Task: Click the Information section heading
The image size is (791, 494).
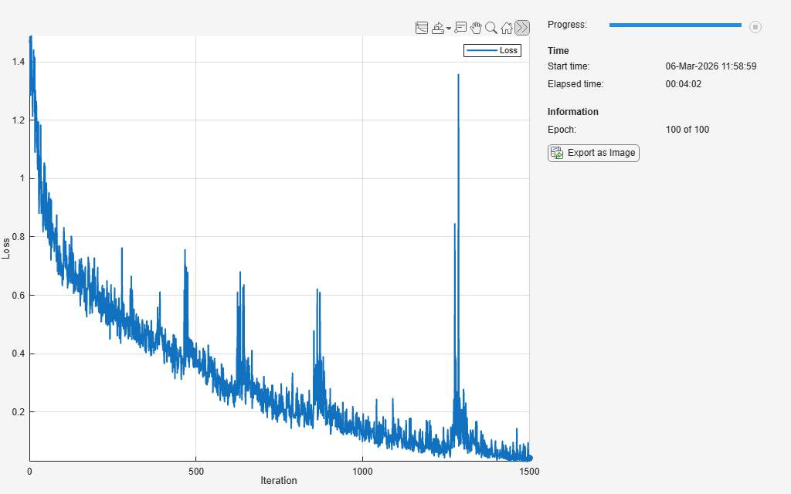Action: (x=573, y=112)
